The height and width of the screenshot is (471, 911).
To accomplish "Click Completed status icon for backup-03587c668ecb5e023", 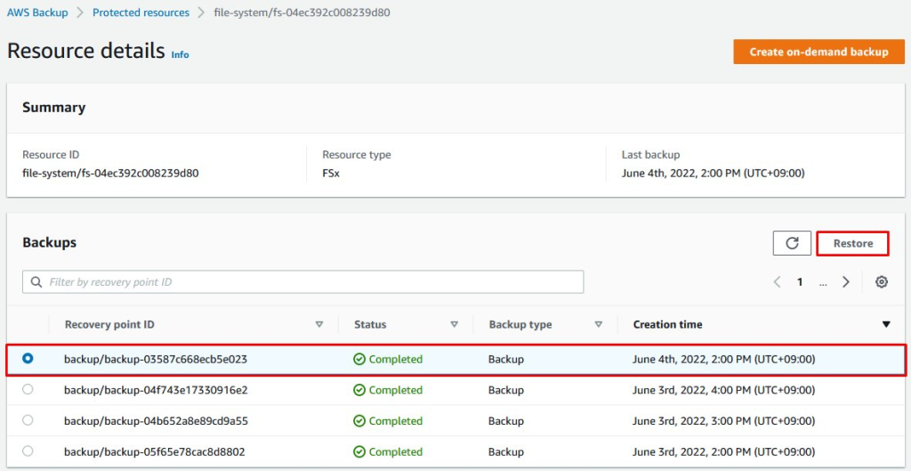I will coord(359,360).
